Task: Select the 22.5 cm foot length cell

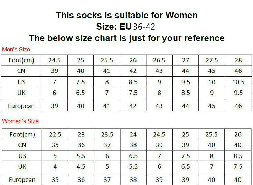Action: (55, 135)
